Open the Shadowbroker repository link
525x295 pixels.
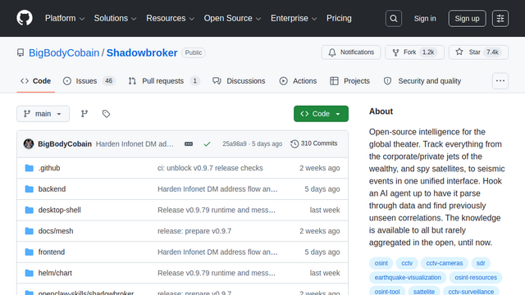coord(142,52)
